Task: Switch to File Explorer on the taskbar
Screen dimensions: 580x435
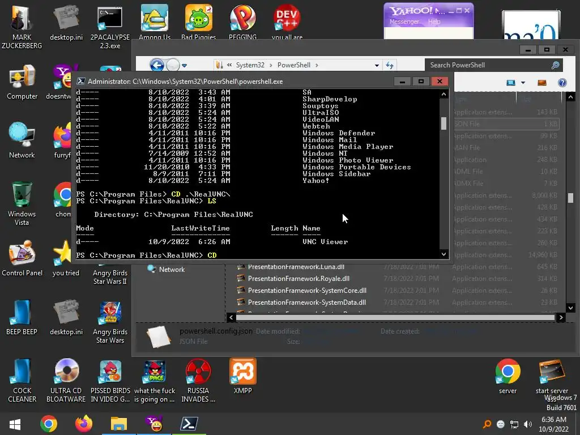Action: click(x=119, y=424)
